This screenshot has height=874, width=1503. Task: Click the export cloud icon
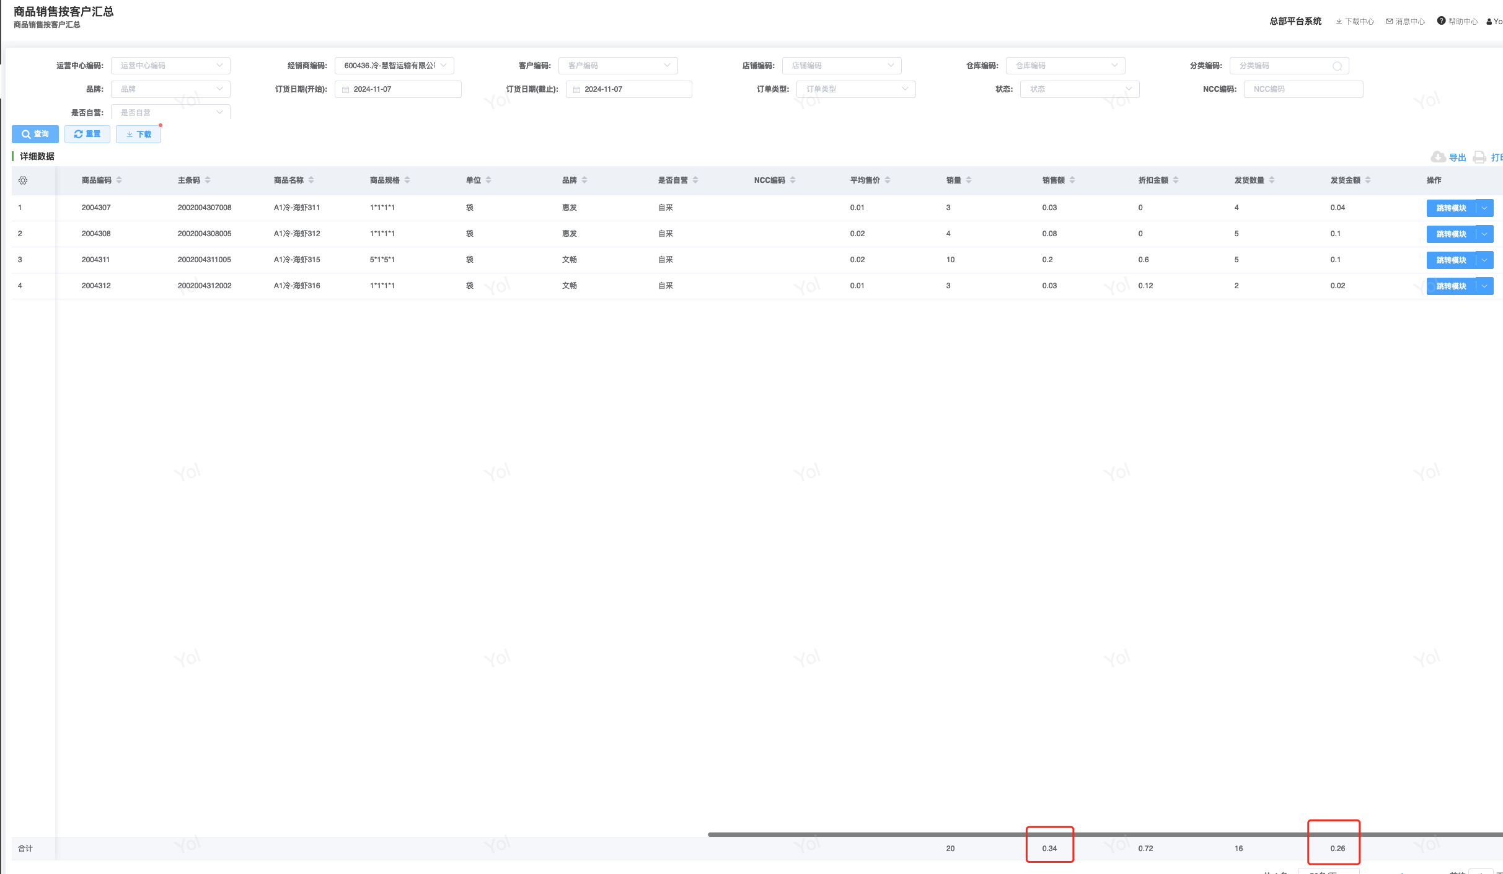[1438, 157]
